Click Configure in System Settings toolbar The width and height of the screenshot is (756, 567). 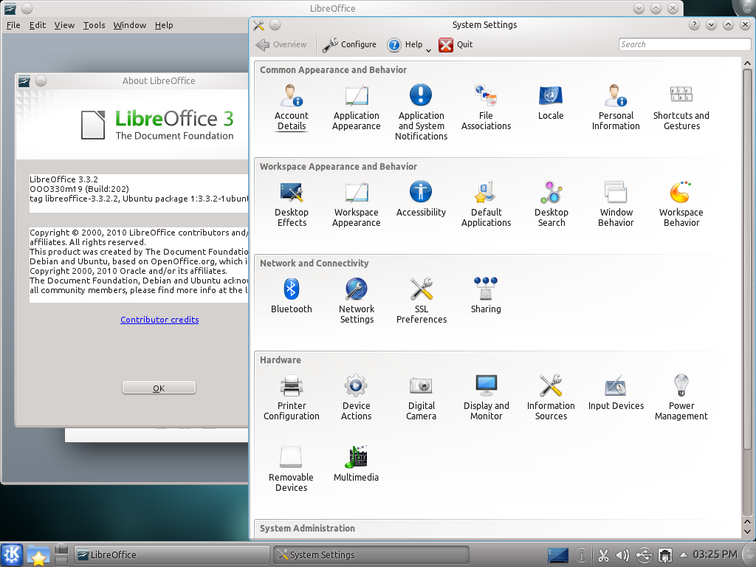point(349,44)
